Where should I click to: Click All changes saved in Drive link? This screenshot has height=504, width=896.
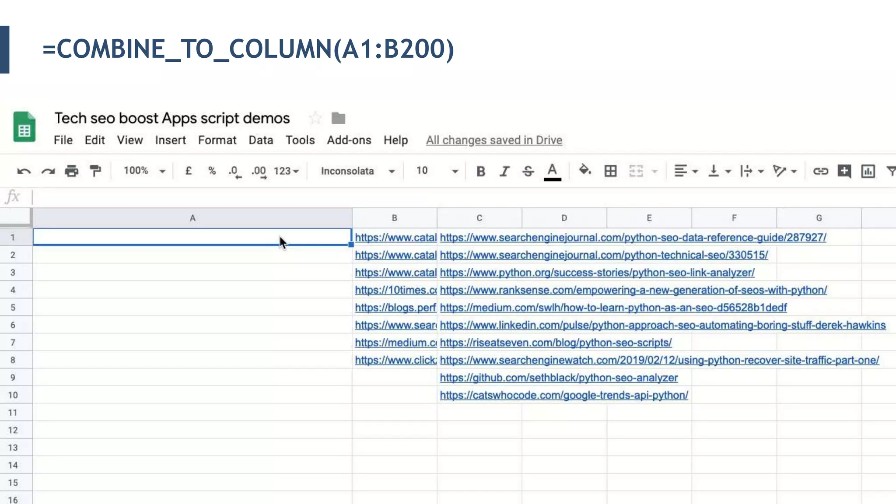[494, 140]
